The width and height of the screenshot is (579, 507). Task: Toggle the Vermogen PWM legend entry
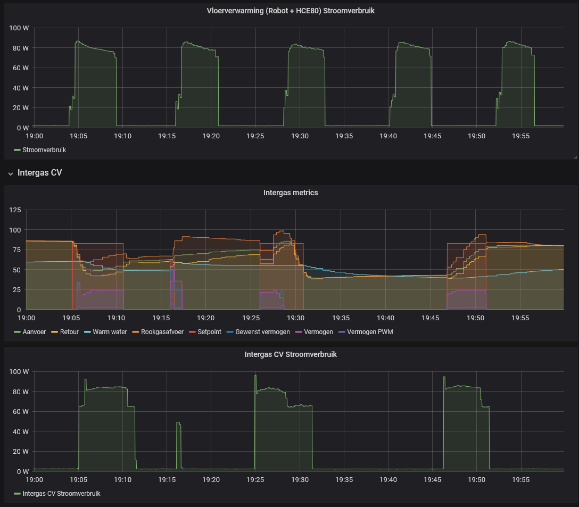370,332
